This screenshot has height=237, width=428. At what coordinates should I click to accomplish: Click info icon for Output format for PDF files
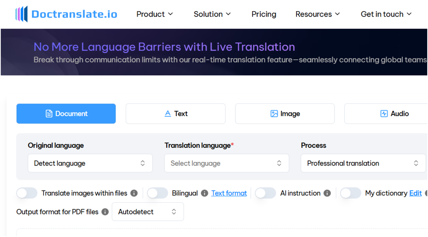pos(105,212)
